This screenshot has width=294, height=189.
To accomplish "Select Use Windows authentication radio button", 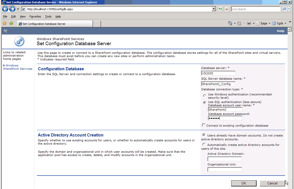I will (x=204, y=96).
